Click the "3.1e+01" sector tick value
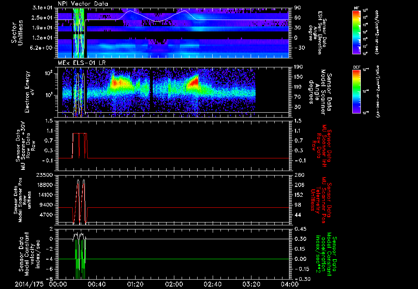This screenshot has width=418, height=289. (43, 8)
